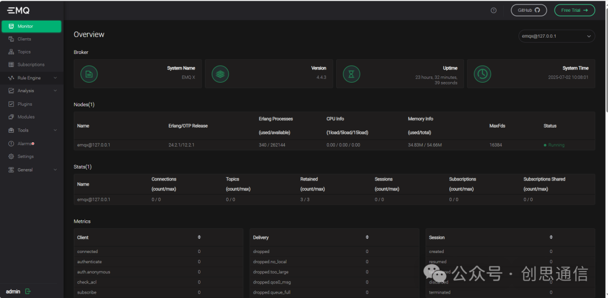This screenshot has width=608, height=298.
Task: Open the Settings gear icon
Action: point(11,156)
